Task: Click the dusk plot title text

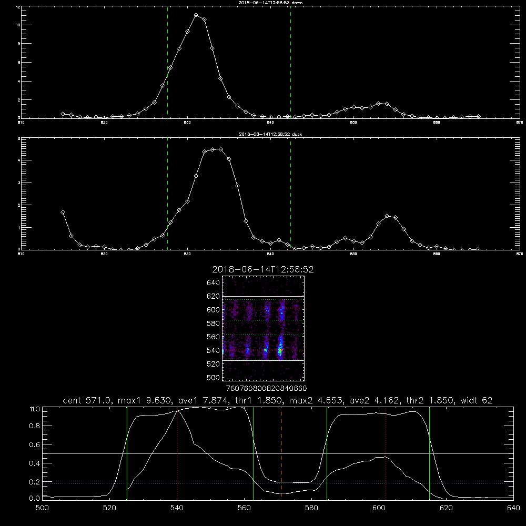Action: pos(270,134)
